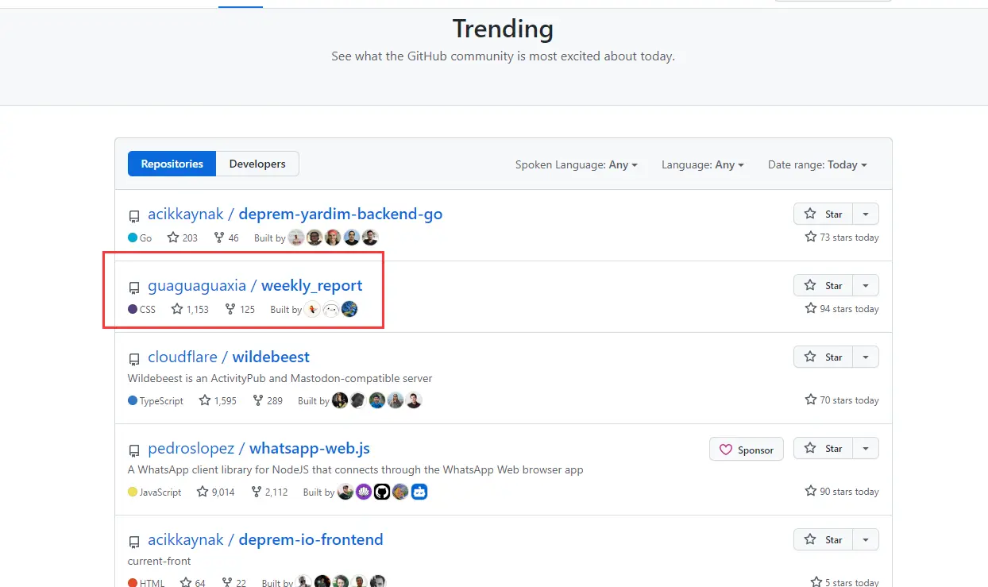The height and width of the screenshot is (587, 988).
Task: Click the repo icon beside deprem-yardim-backend-go
Action: coord(134,215)
